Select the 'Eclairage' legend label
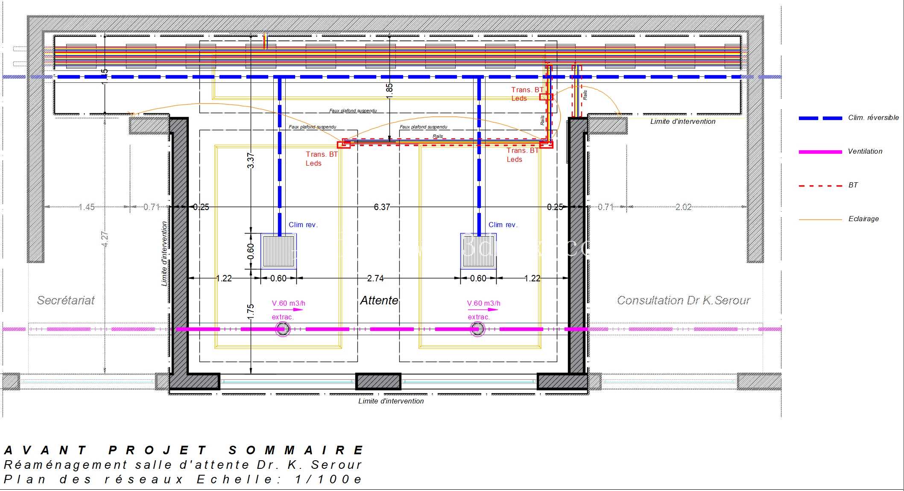 [x=863, y=219]
